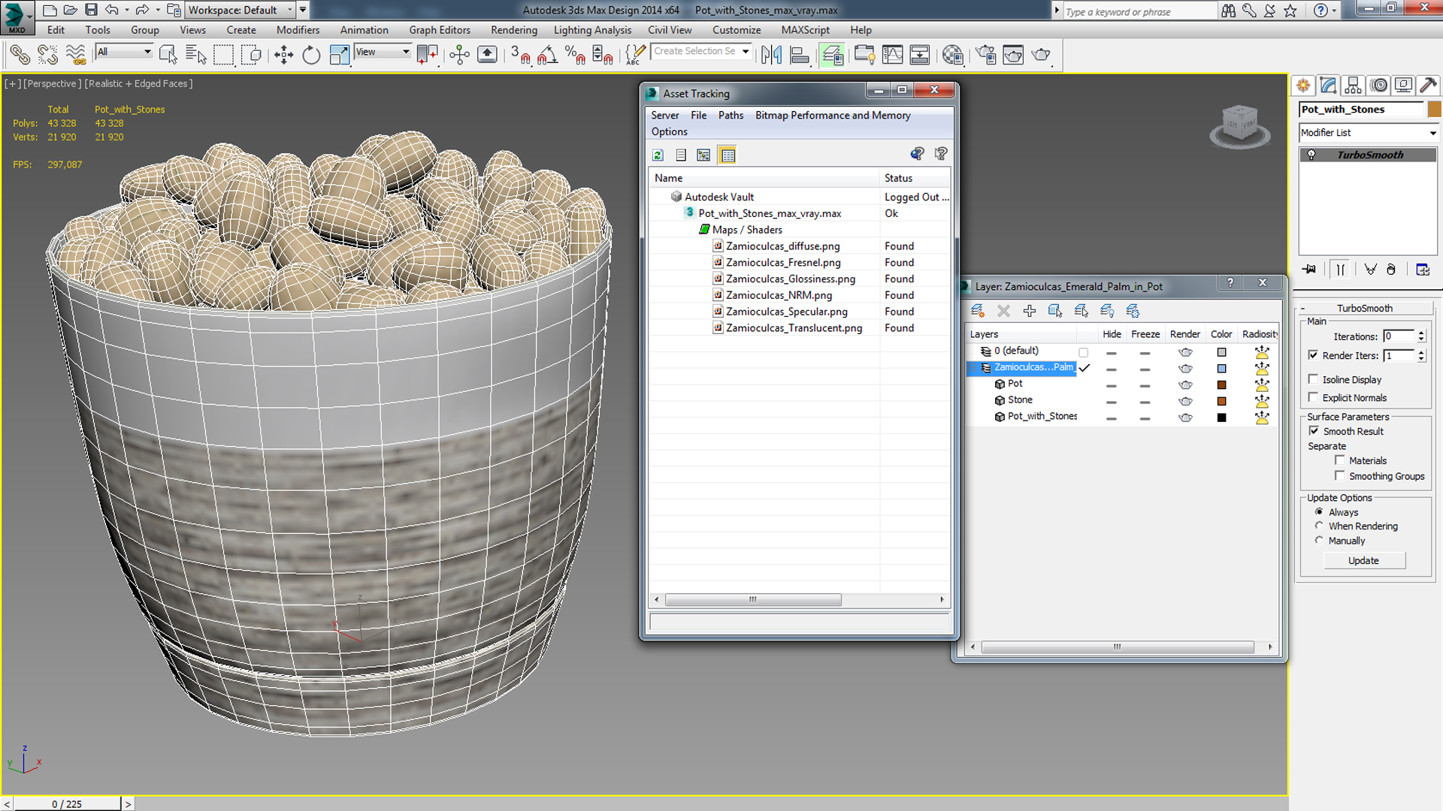Open the Rendering menu
The height and width of the screenshot is (811, 1443).
513,30
